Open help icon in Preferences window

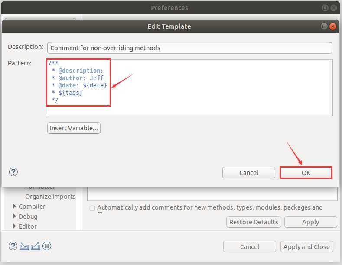tap(13, 246)
